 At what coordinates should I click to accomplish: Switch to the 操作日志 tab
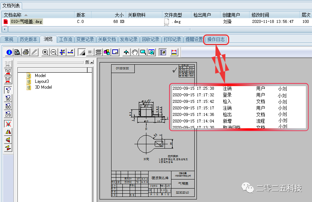click(216, 39)
